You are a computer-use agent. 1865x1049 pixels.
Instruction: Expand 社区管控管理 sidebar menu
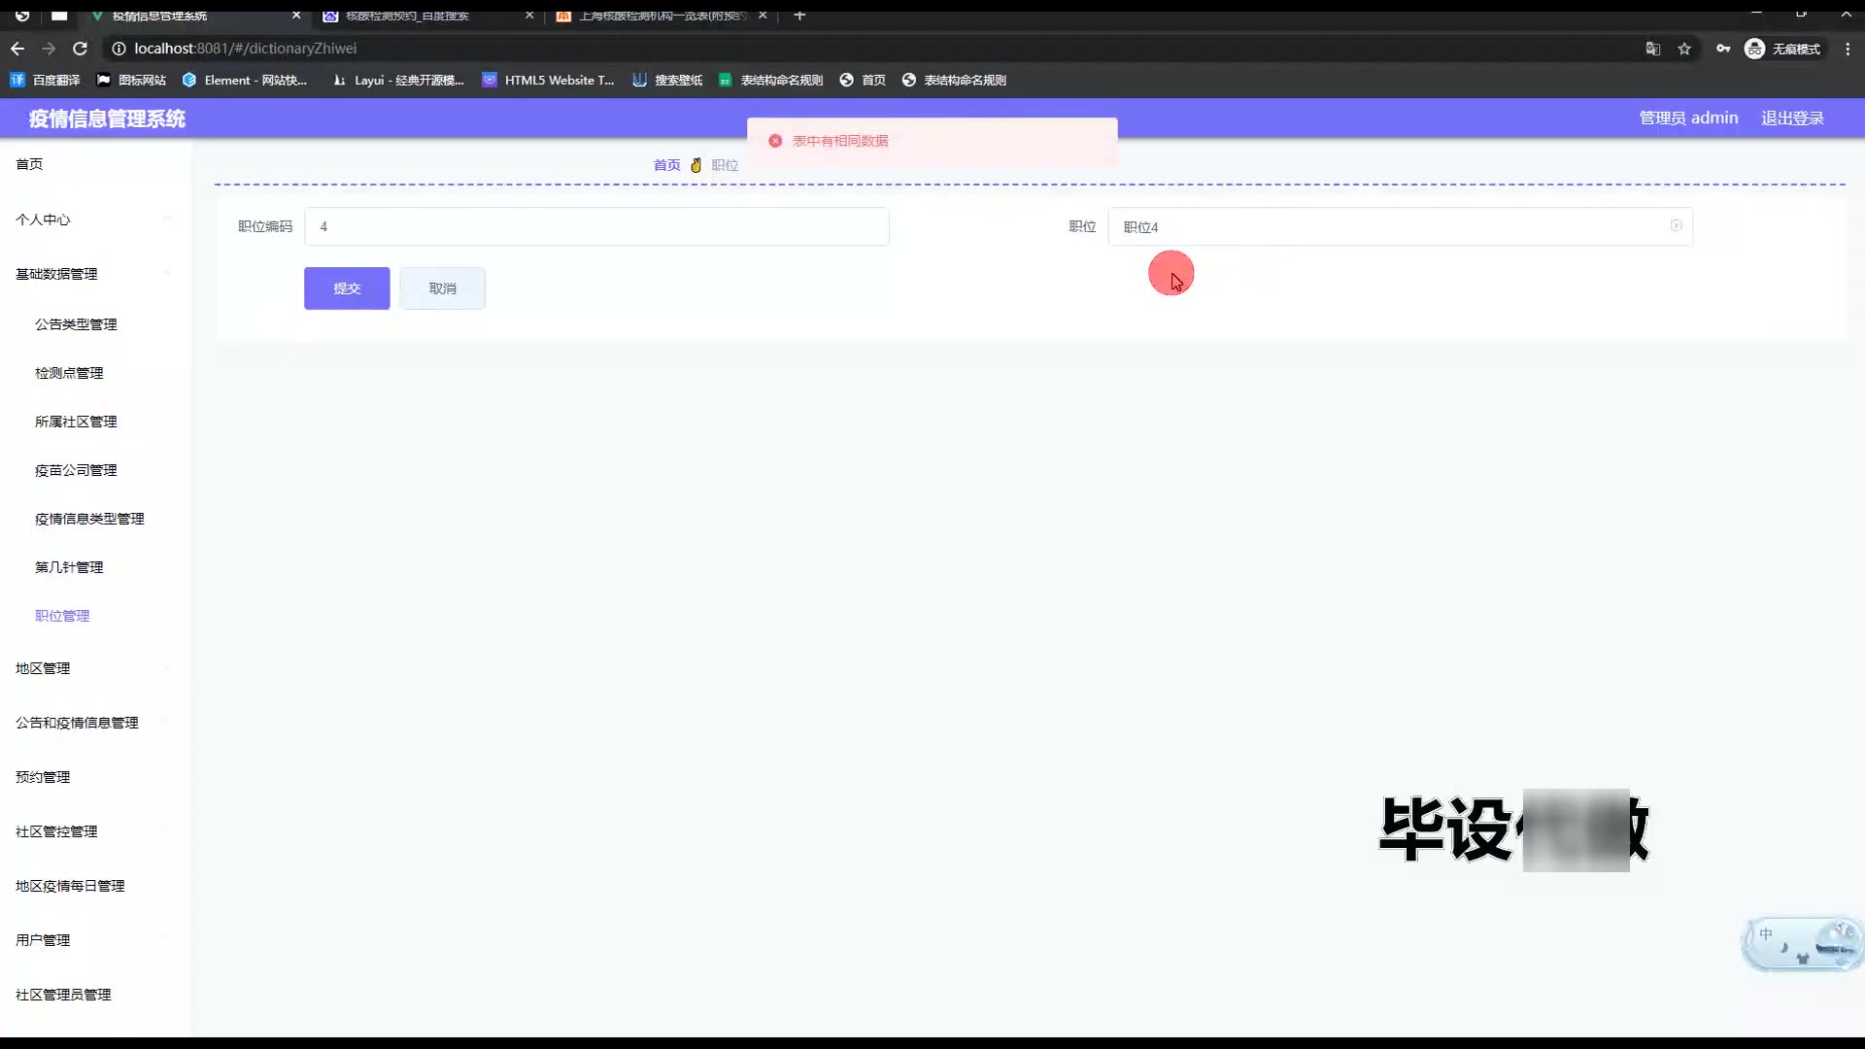click(95, 831)
